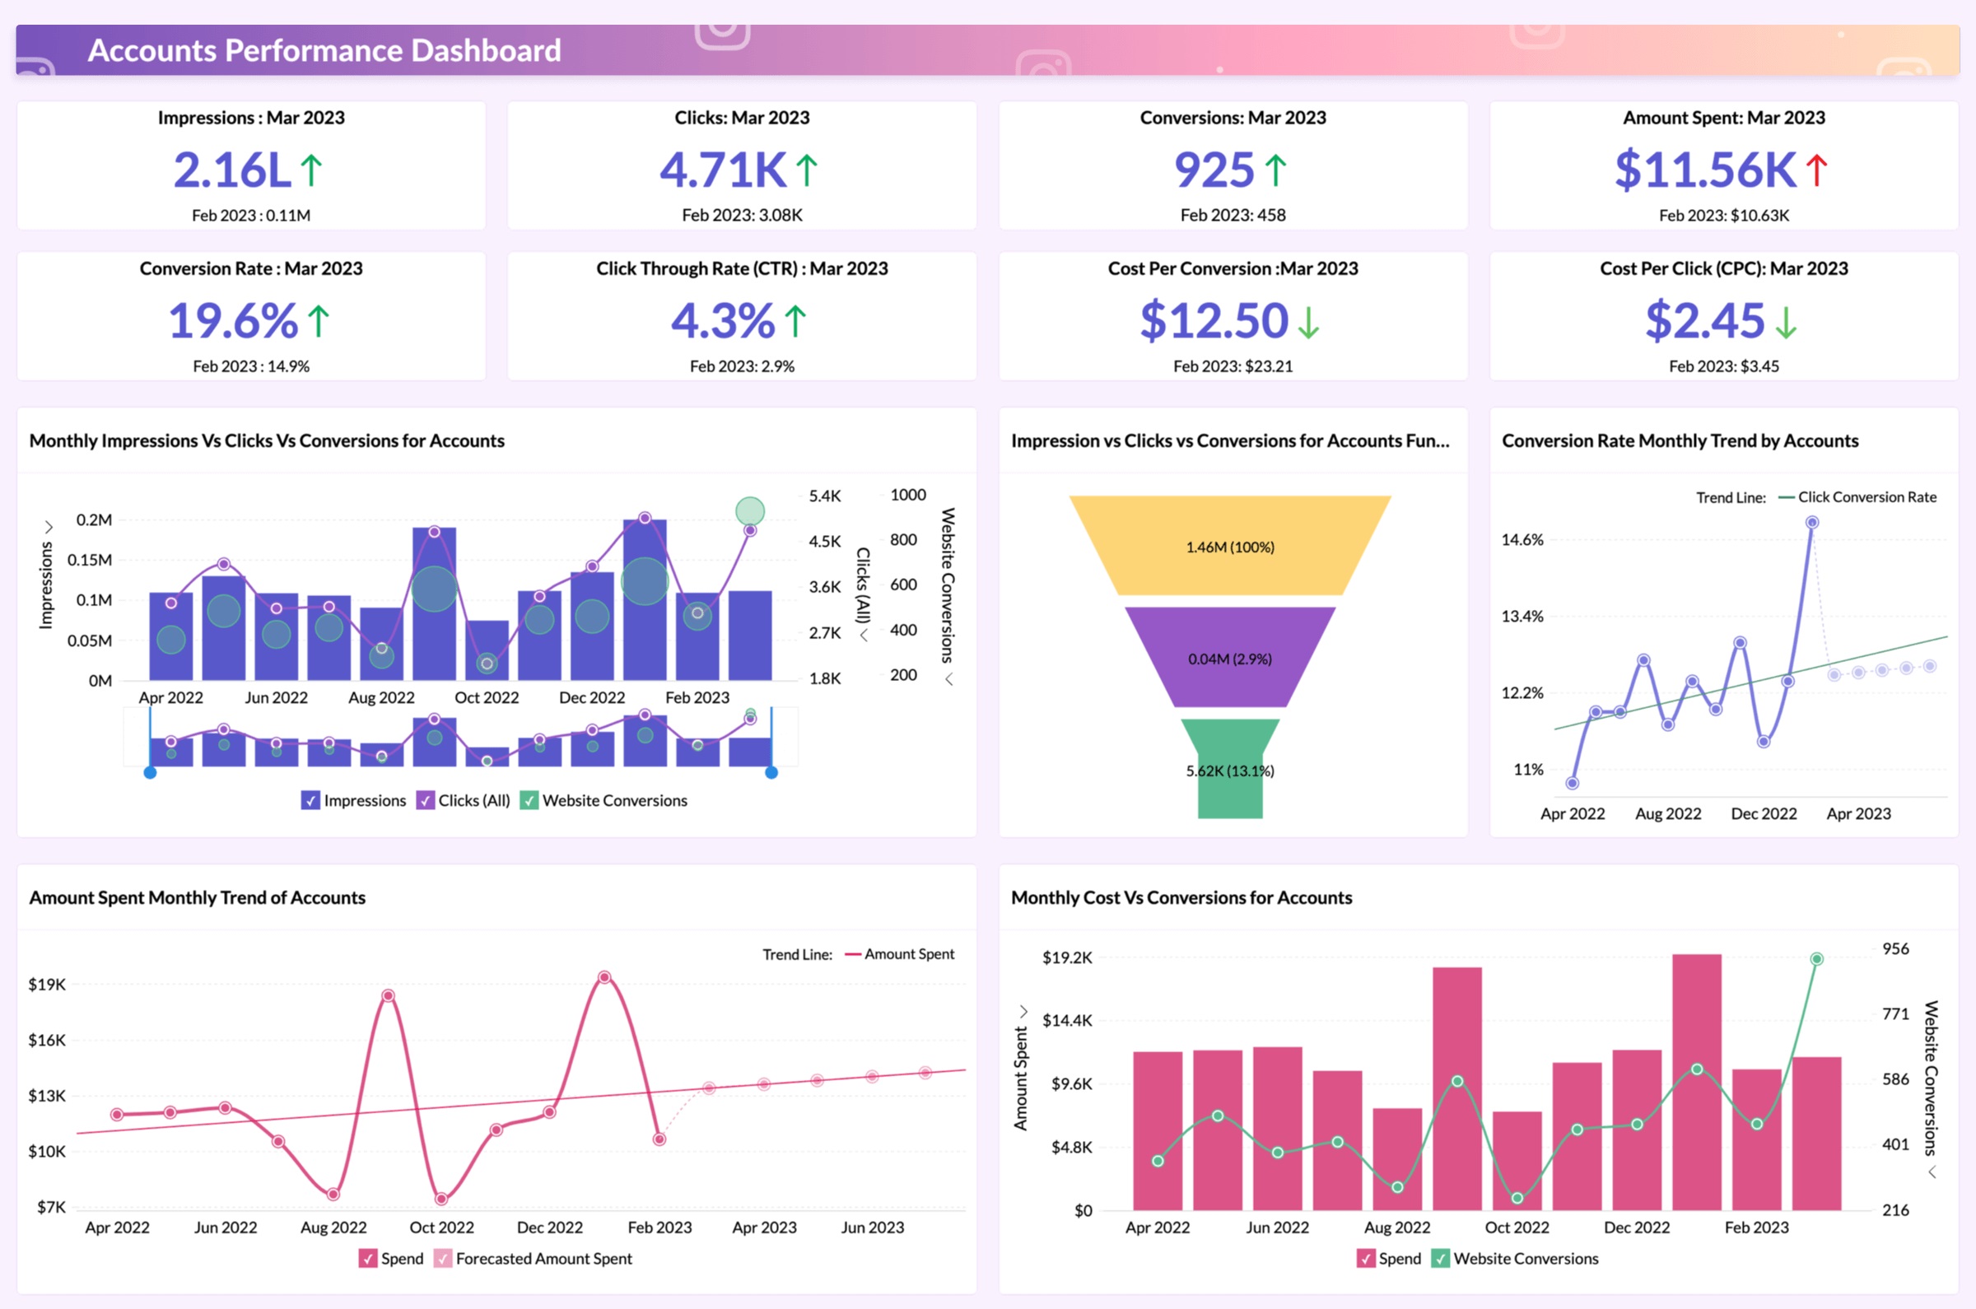Click the up arrow next to 4.71K clicks
This screenshot has width=1976, height=1309.
pos(805,170)
